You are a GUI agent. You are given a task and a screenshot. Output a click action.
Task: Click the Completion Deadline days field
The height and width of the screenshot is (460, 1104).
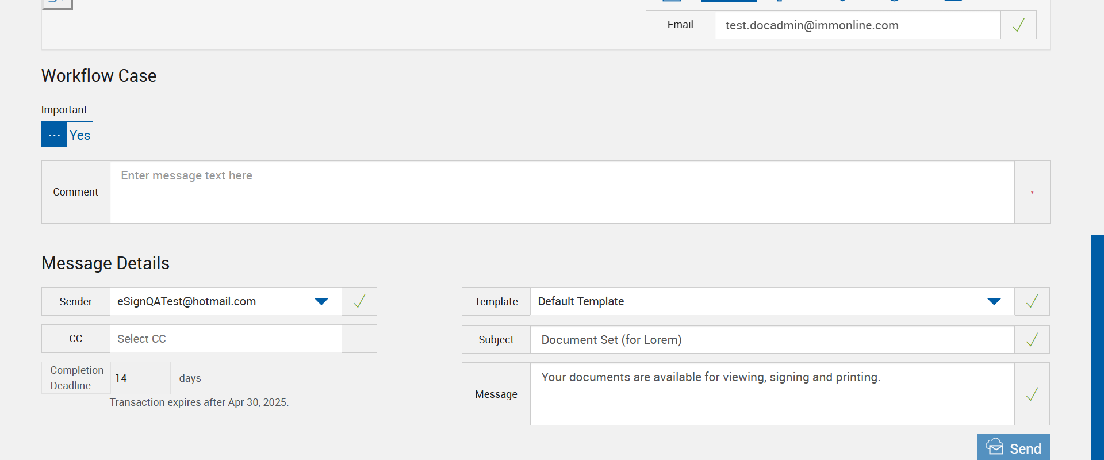[x=140, y=378]
